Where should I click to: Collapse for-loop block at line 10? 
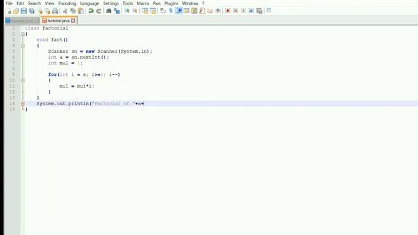click(23, 80)
